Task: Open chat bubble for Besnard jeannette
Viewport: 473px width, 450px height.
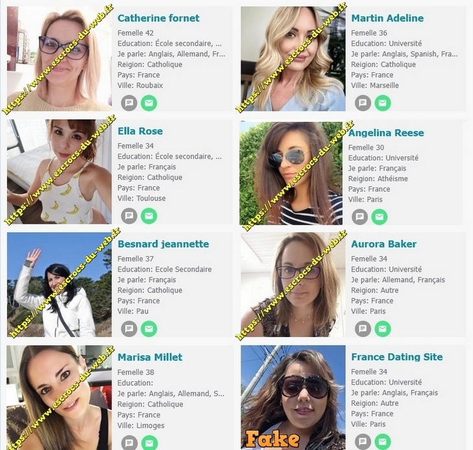Action: pyautogui.click(x=129, y=329)
